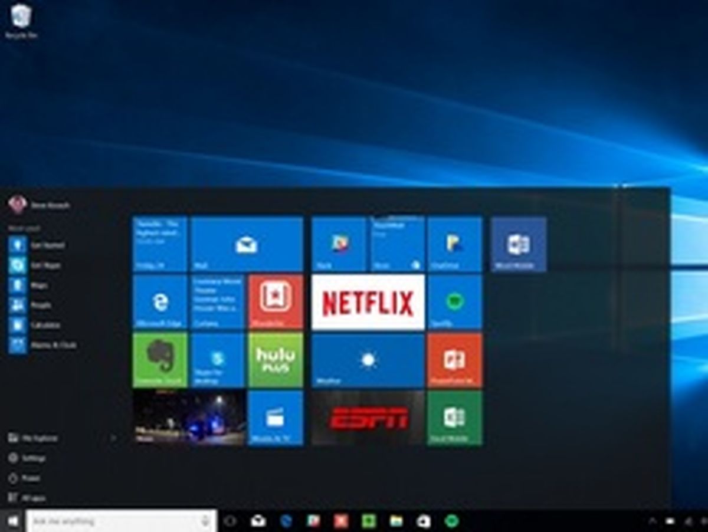Open the Hulu Plus tile

276,359
